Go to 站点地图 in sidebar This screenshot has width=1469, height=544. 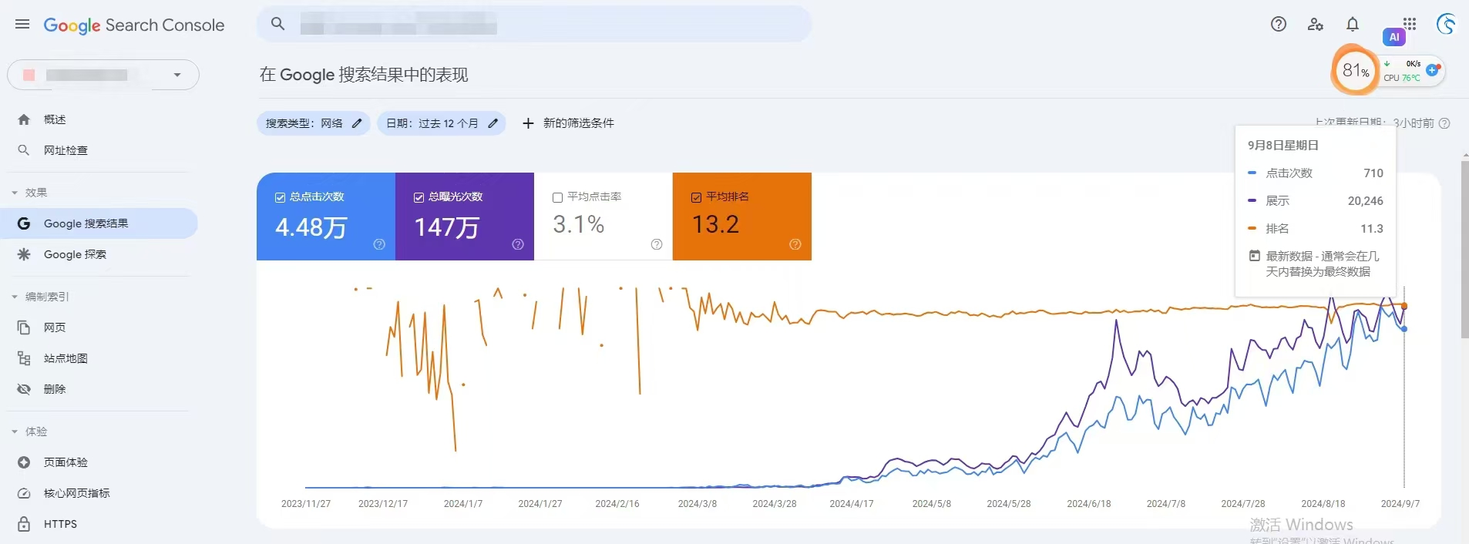(66, 358)
